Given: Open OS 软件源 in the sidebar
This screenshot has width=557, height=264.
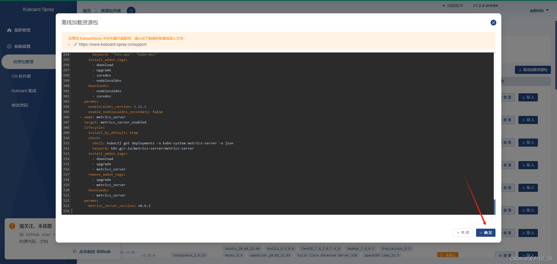Looking at the screenshot, I should pyautogui.click(x=21, y=76).
